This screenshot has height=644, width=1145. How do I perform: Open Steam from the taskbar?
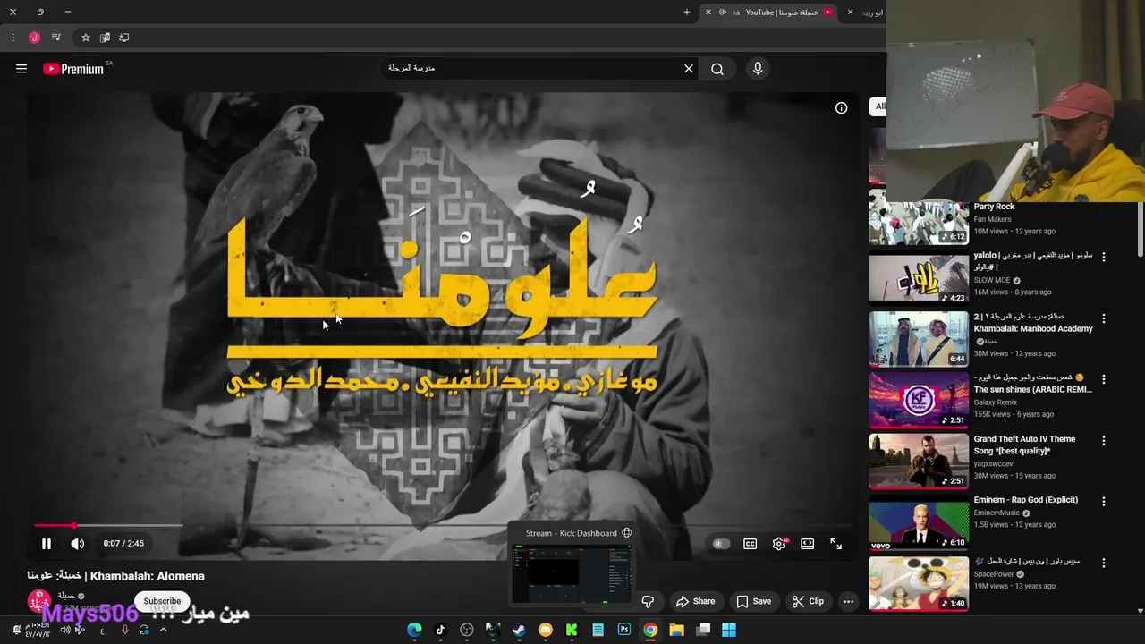[519, 631]
